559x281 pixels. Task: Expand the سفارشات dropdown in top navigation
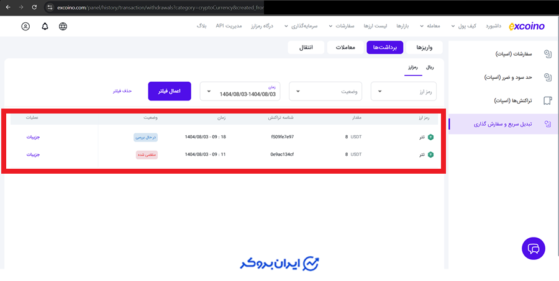point(342,26)
